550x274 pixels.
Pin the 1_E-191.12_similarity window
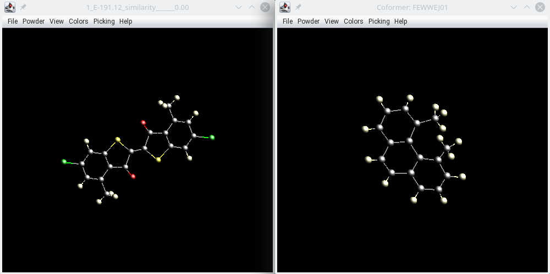click(23, 7)
